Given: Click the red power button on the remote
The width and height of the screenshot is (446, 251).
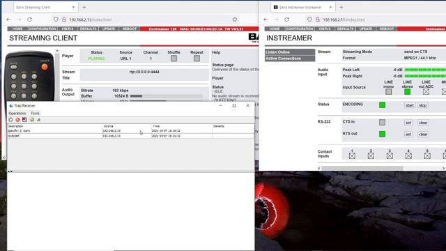Looking at the screenshot, I should 45,67.
